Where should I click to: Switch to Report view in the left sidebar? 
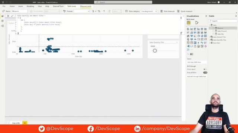point(3,16)
